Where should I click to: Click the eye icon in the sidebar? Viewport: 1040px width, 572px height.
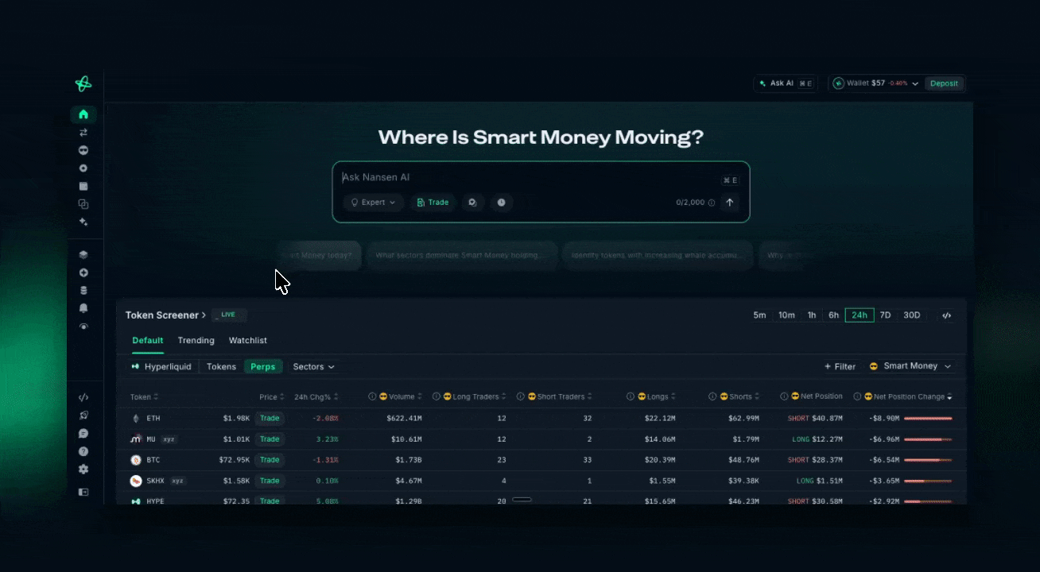tap(83, 327)
